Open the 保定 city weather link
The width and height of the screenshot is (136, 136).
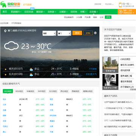(x=51, y=99)
